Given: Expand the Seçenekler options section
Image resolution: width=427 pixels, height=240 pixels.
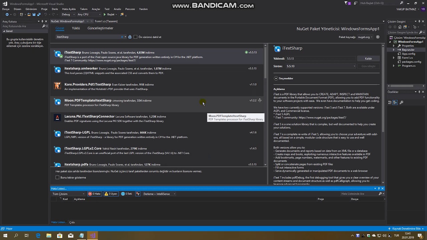Looking at the screenshot, I should 276,78.
